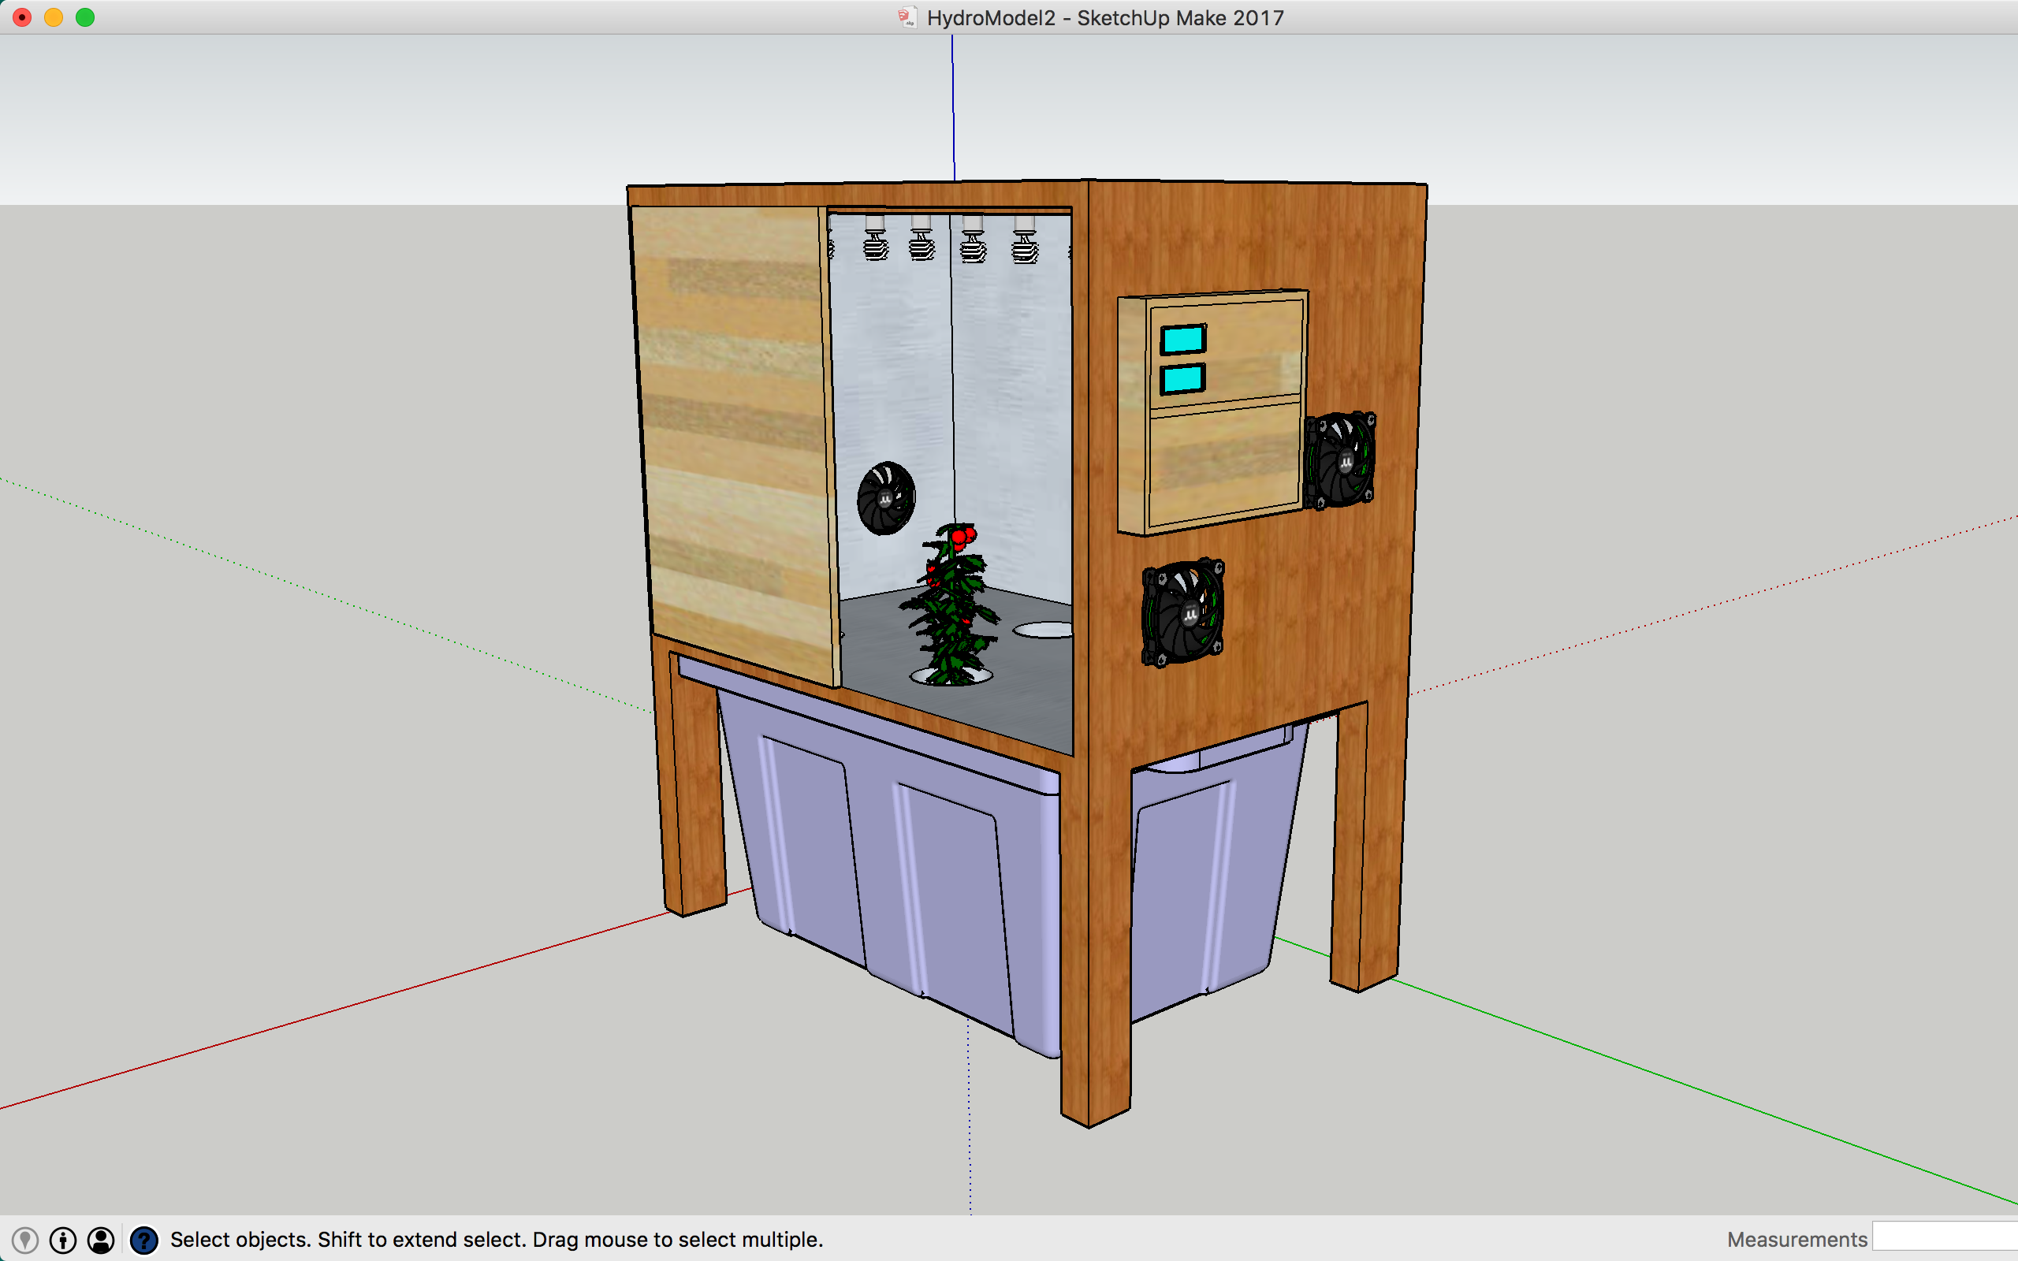Select the round fan inside grow chamber
Screen dimensions: 2018x1261
coord(885,498)
